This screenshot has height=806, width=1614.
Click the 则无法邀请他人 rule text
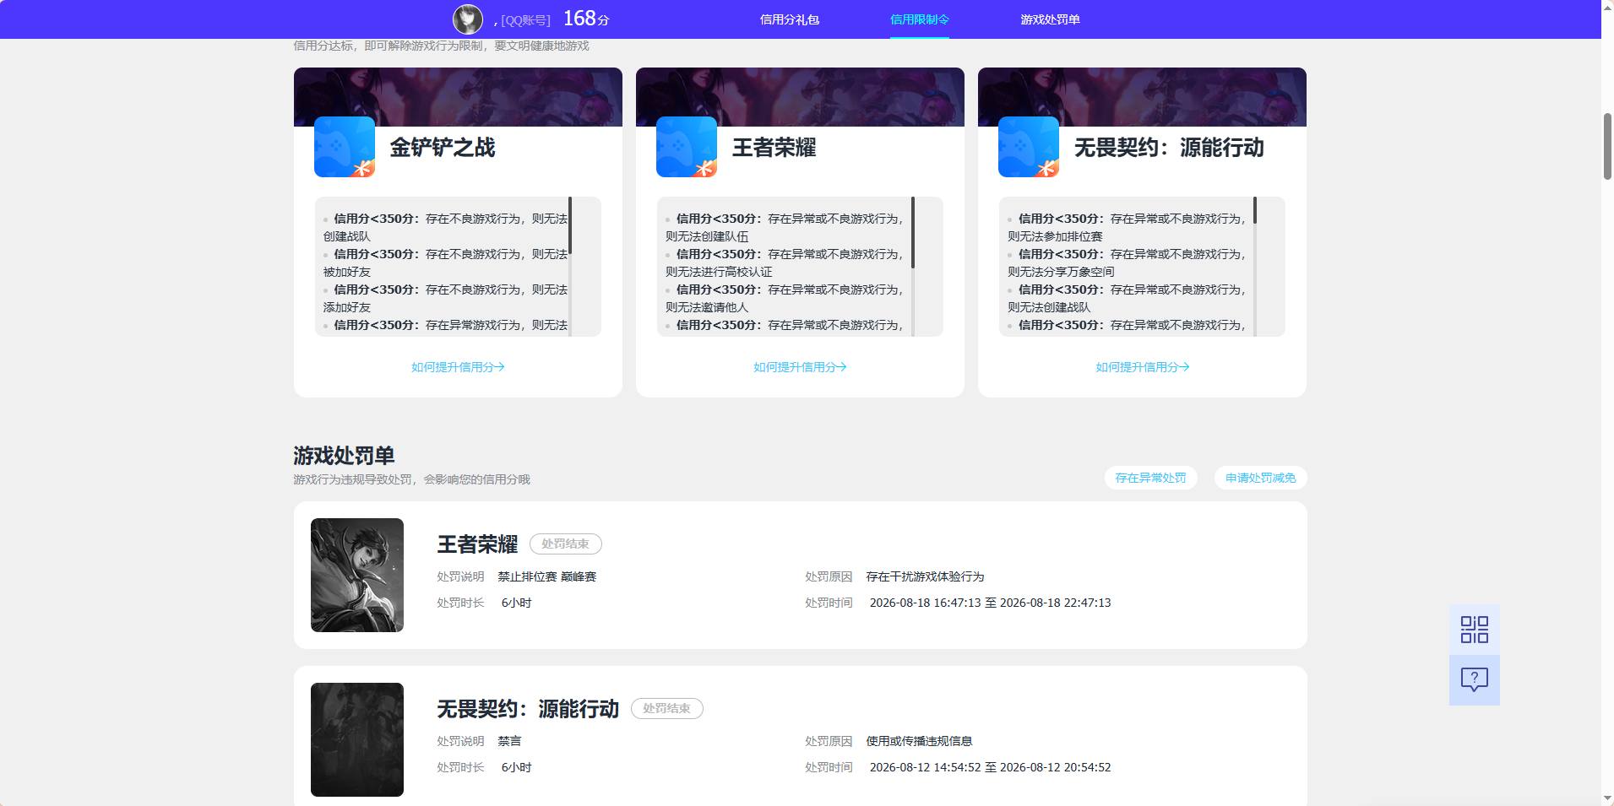707,307
